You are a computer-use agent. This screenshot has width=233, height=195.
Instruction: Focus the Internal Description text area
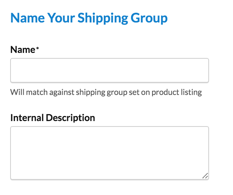pyautogui.click(x=109, y=153)
